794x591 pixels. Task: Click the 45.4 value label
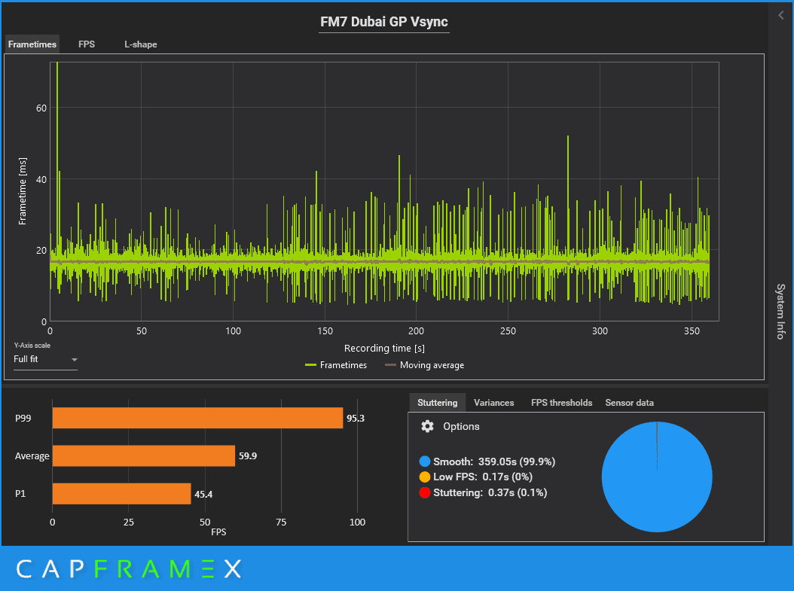point(203,495)
